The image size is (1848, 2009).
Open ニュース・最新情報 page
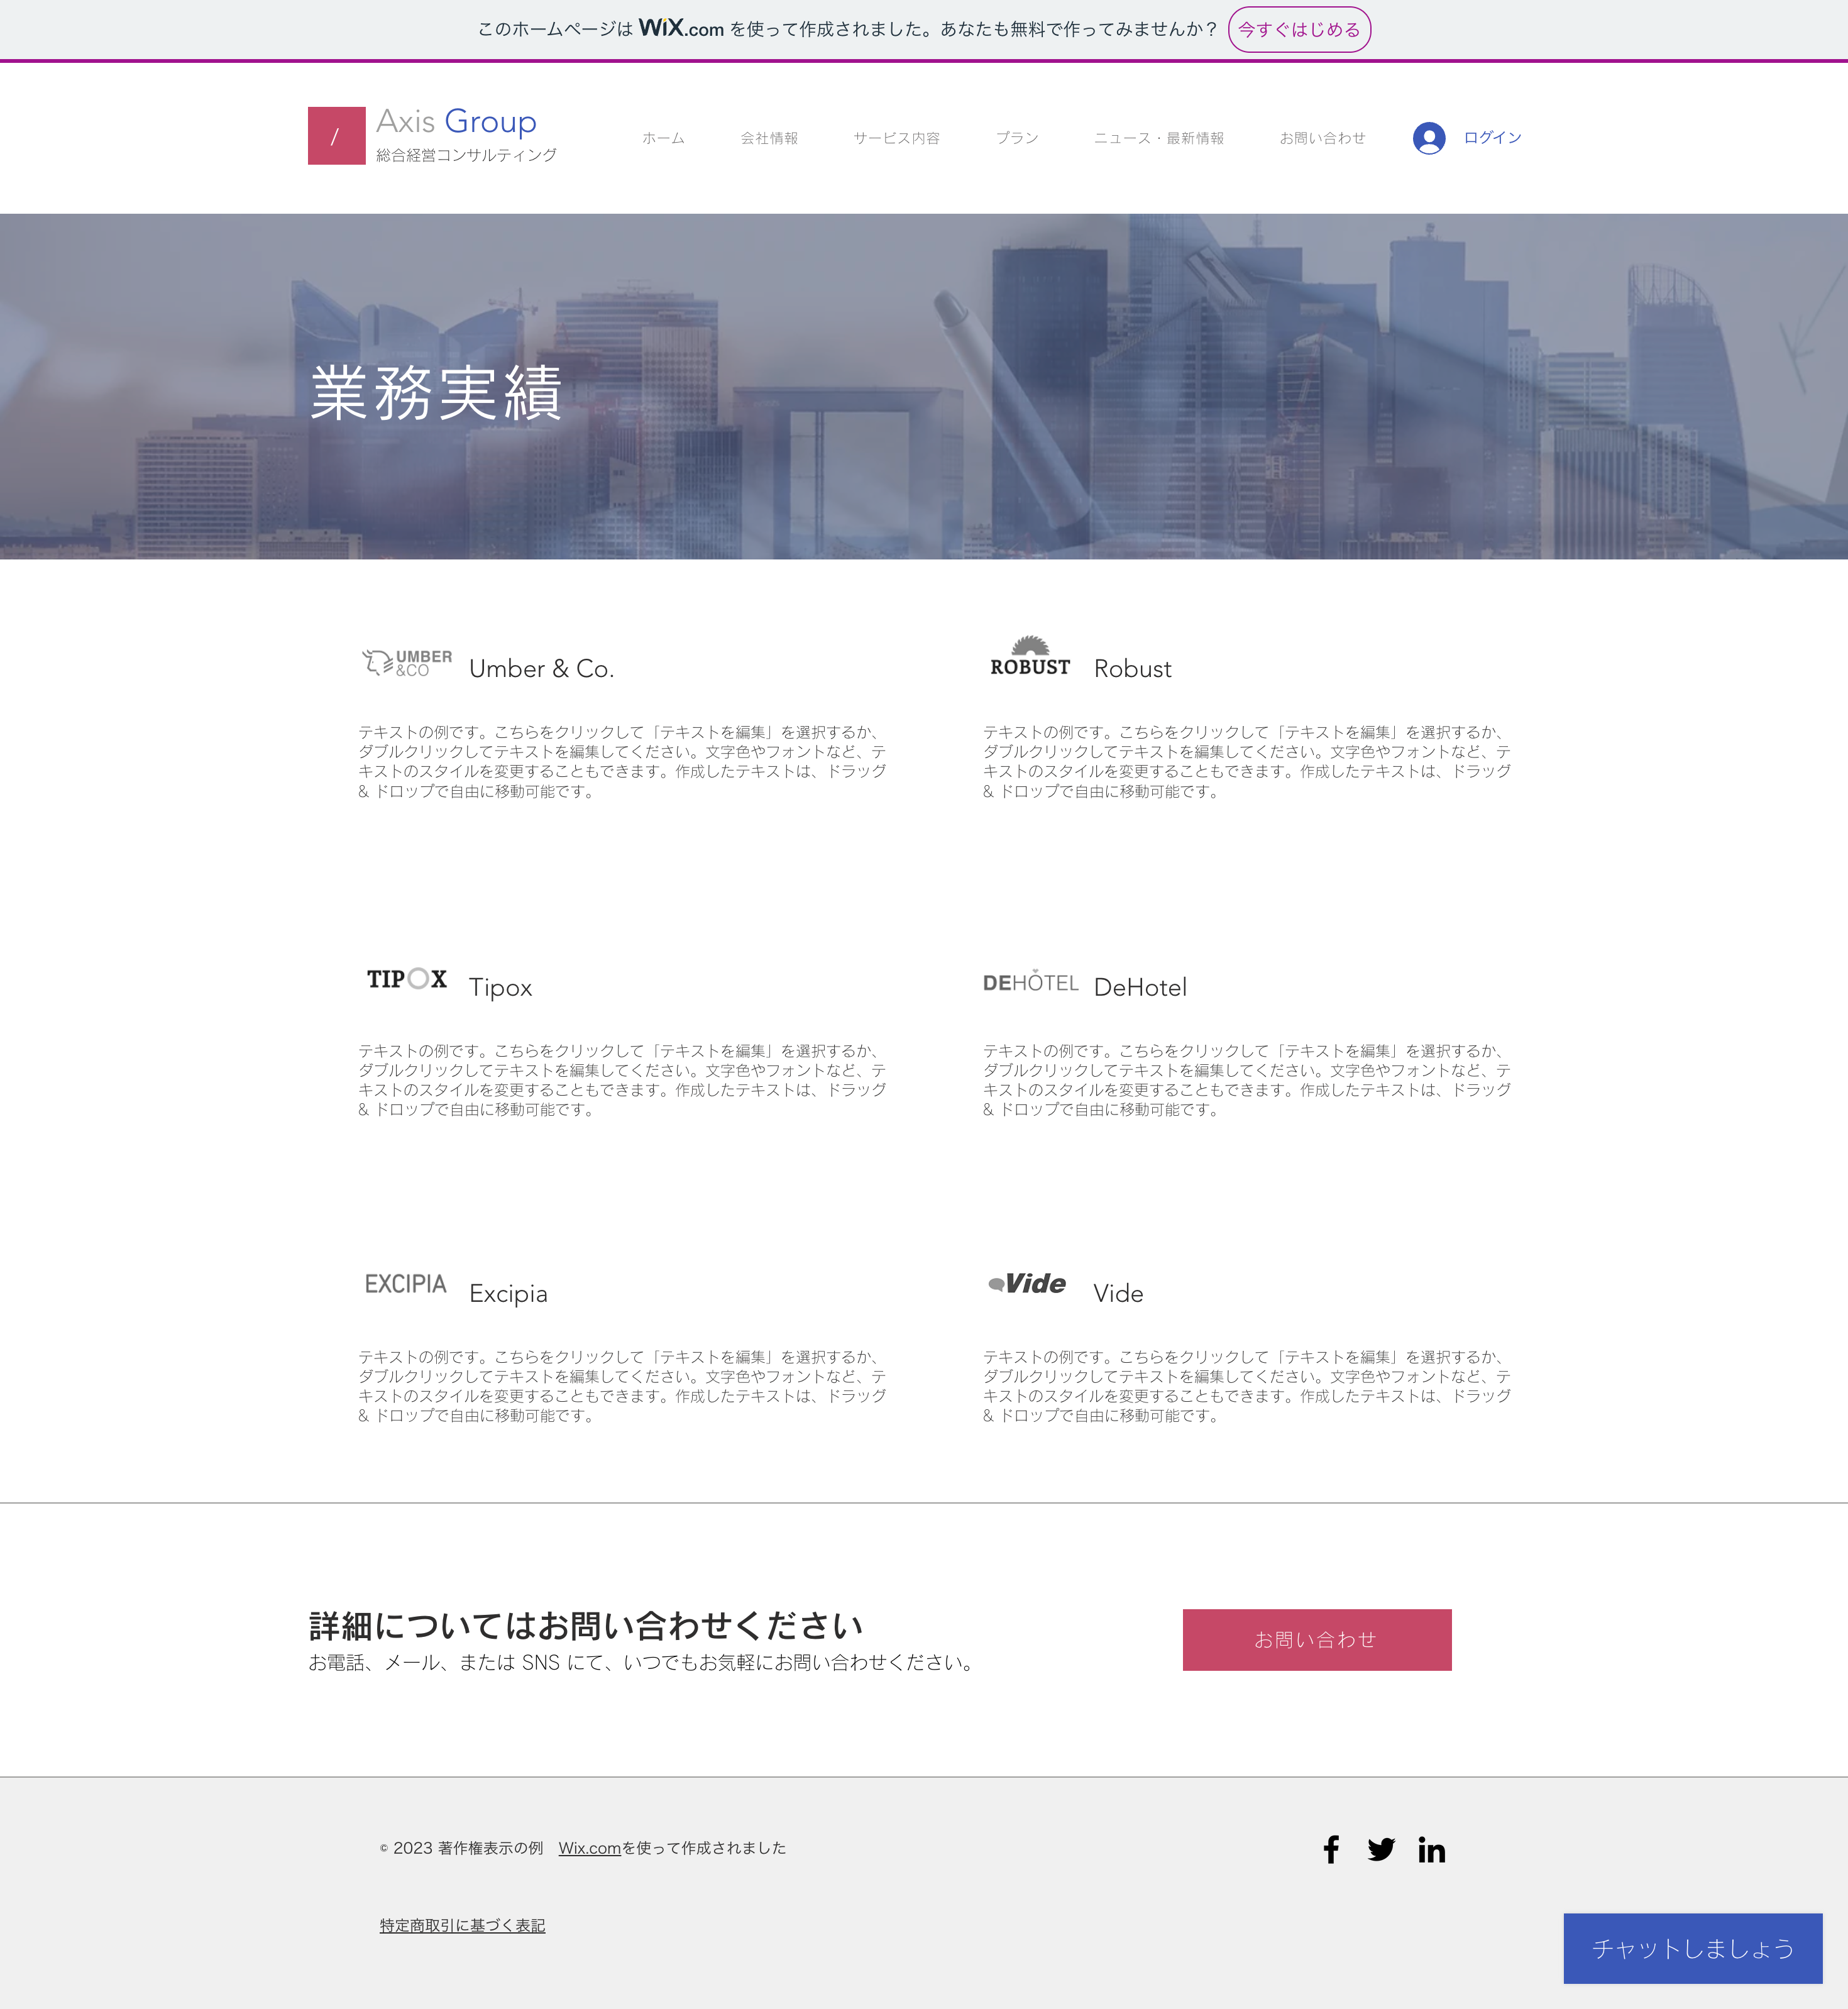pos(1158,138)
